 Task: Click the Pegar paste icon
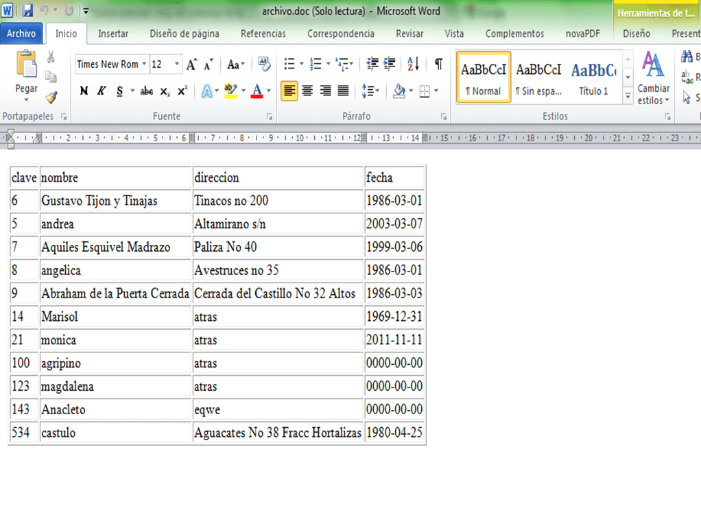click(x=27, y=67)
